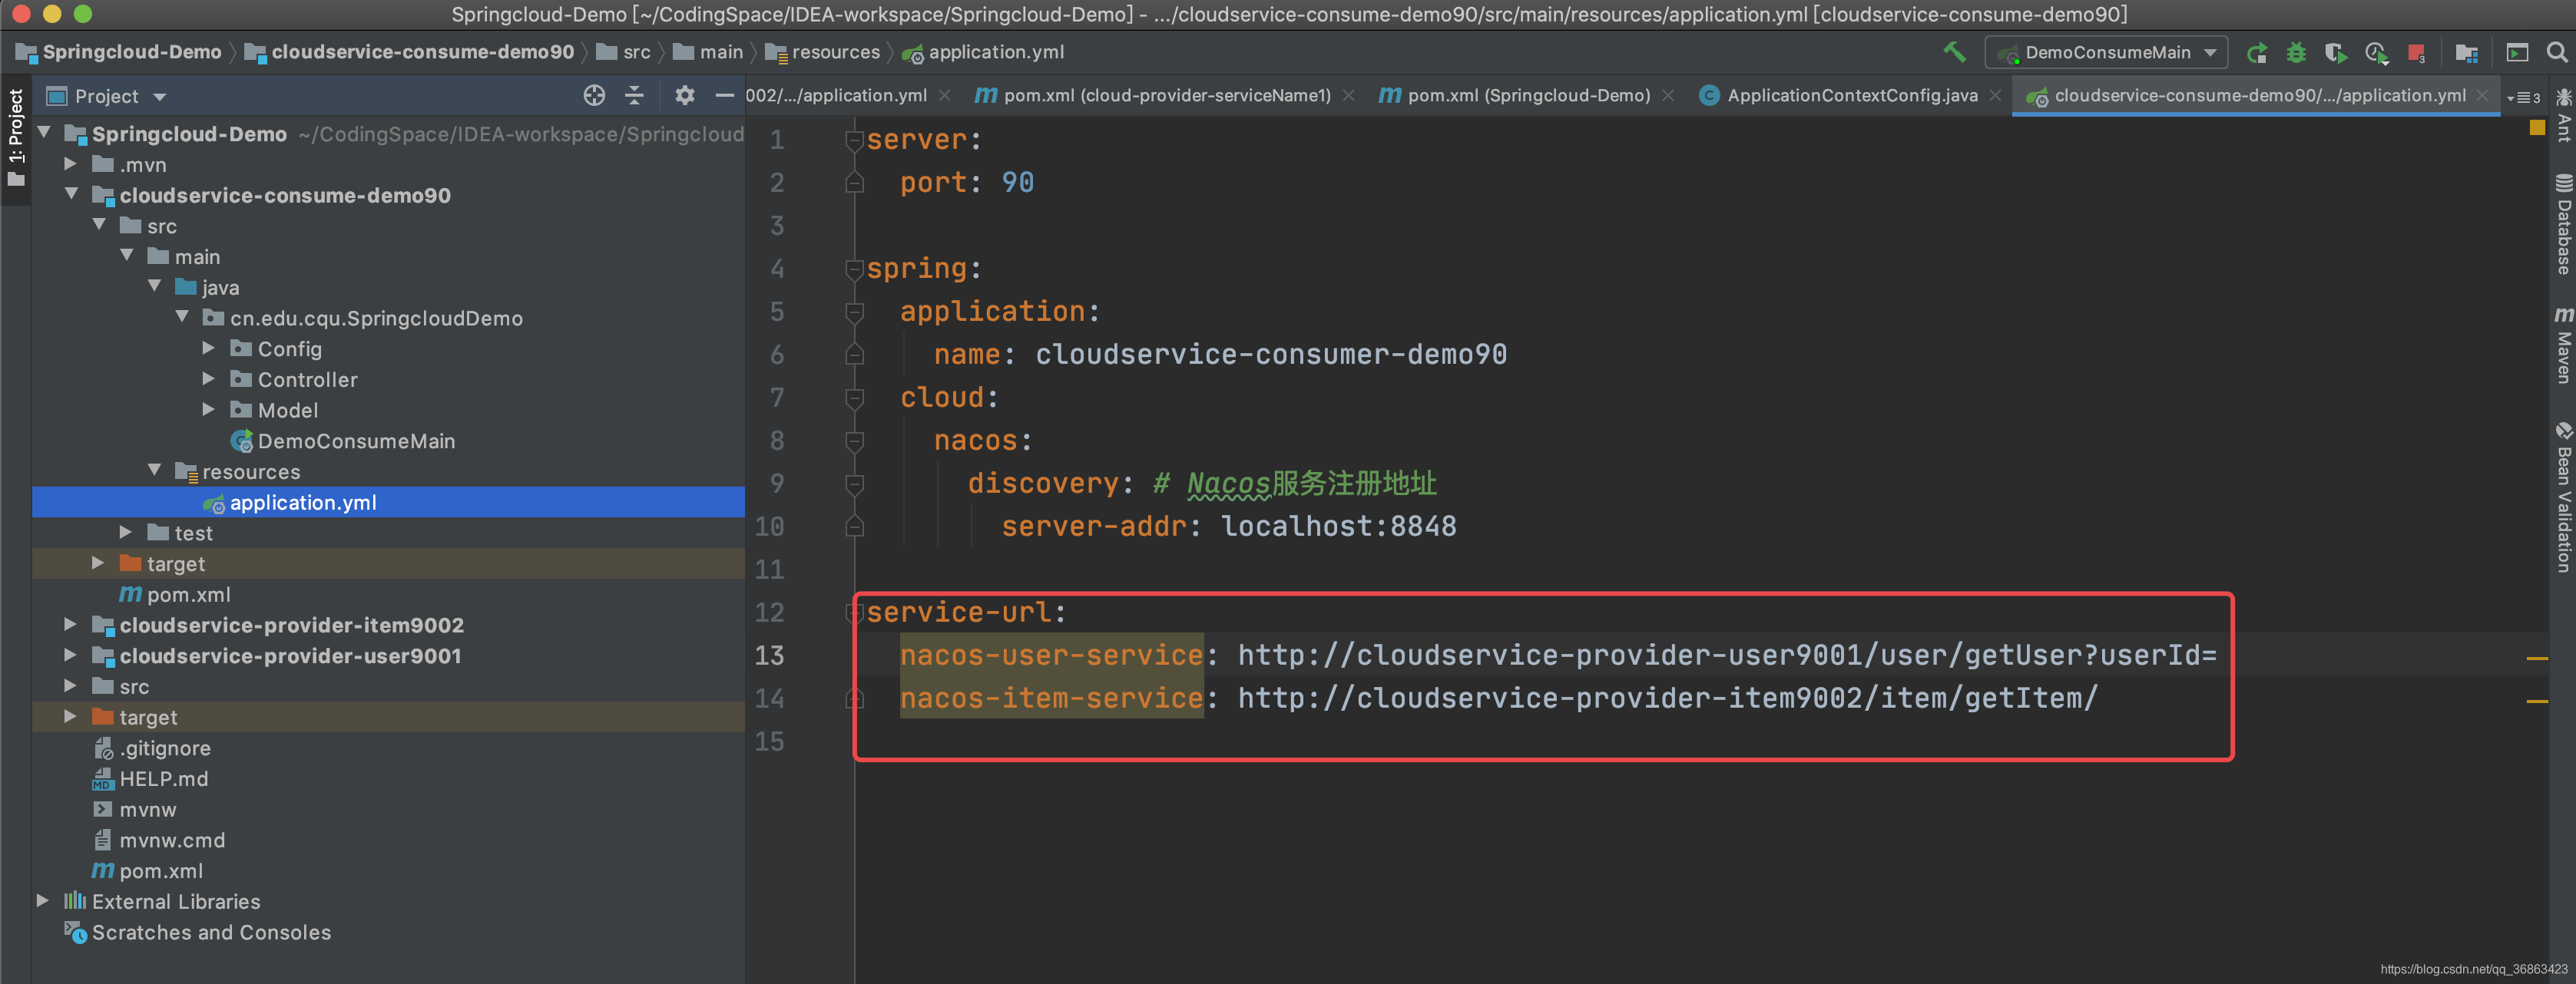Run with Coverage shield icon
The height and width of the screenshot is (984, 2576).
[x=2335, y=53]
